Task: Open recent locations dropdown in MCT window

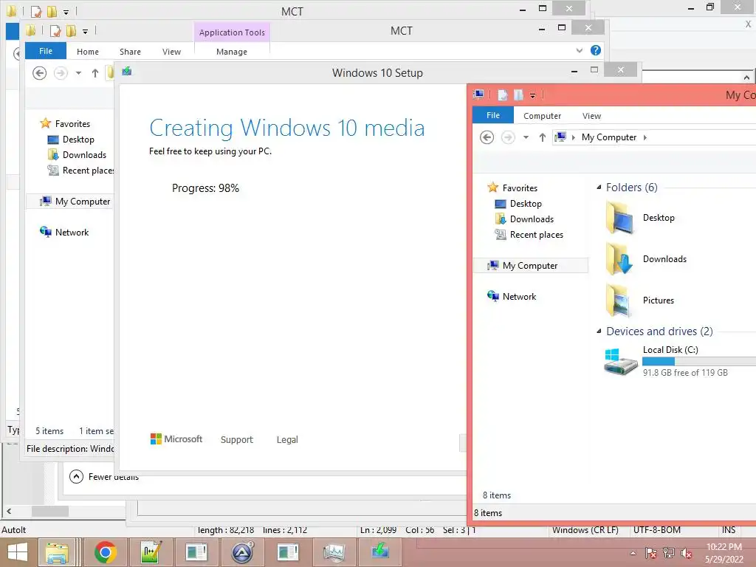Action: pos(78,73)
